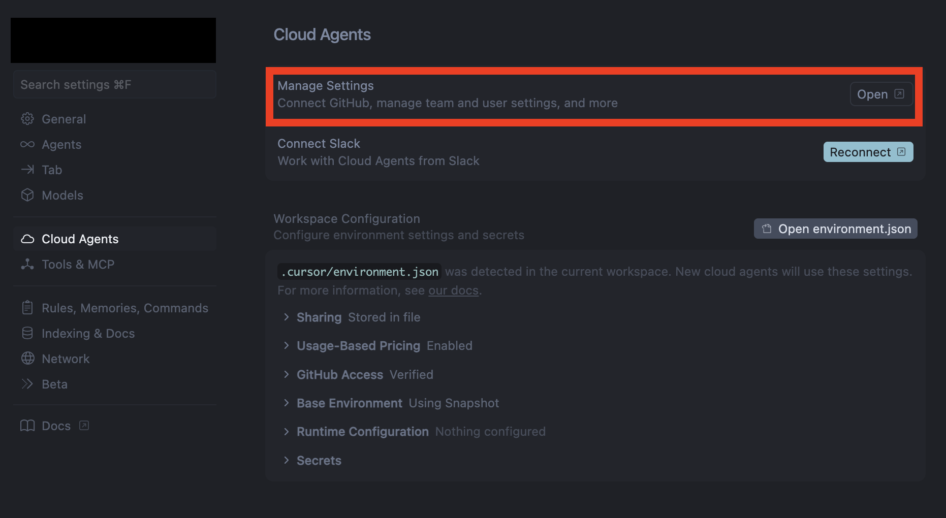
Task: Switch to the Tab settings page
Action: click(x=52, y=170)
